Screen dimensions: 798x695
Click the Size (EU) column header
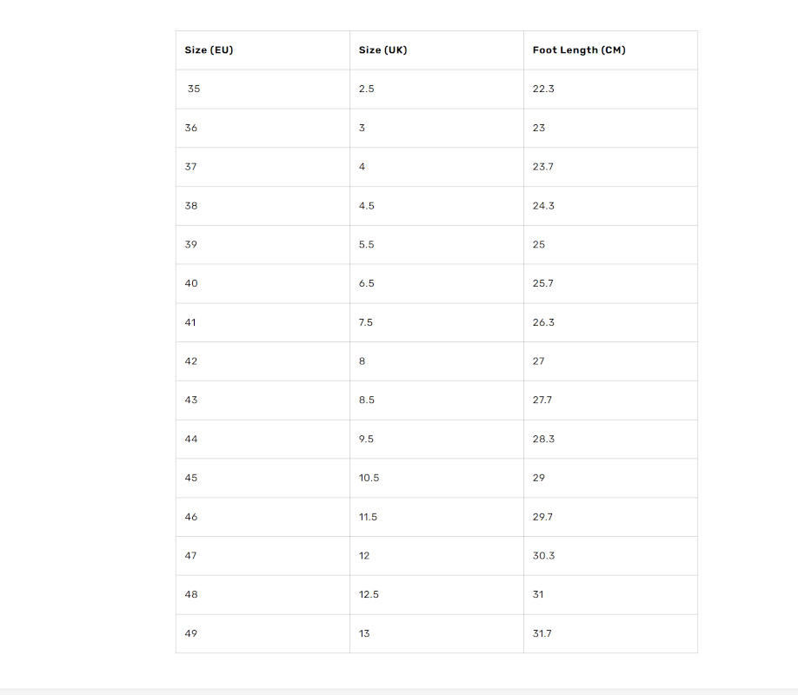tap(209, 50)
